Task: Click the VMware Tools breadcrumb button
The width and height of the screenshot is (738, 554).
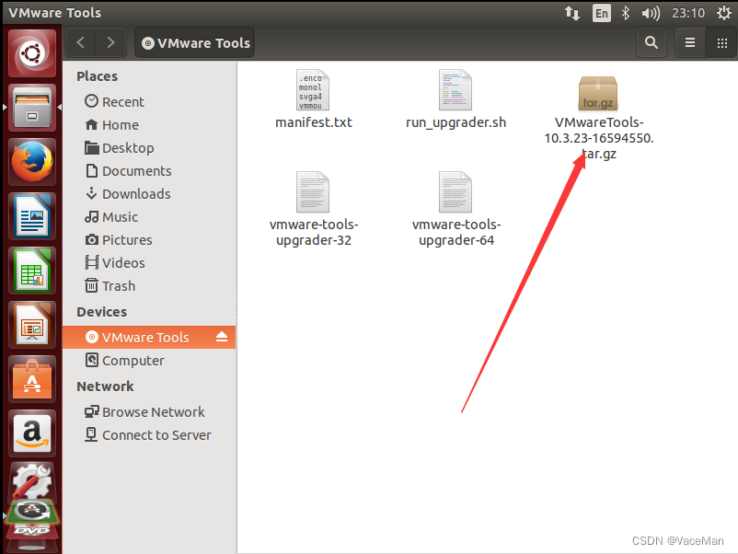Action: click(x=194, y=42)
